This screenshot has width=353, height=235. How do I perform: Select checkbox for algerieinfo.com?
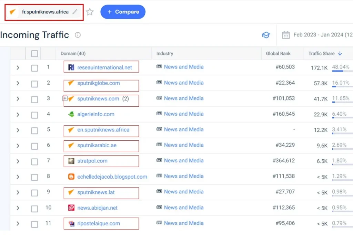tap(34, 115)
